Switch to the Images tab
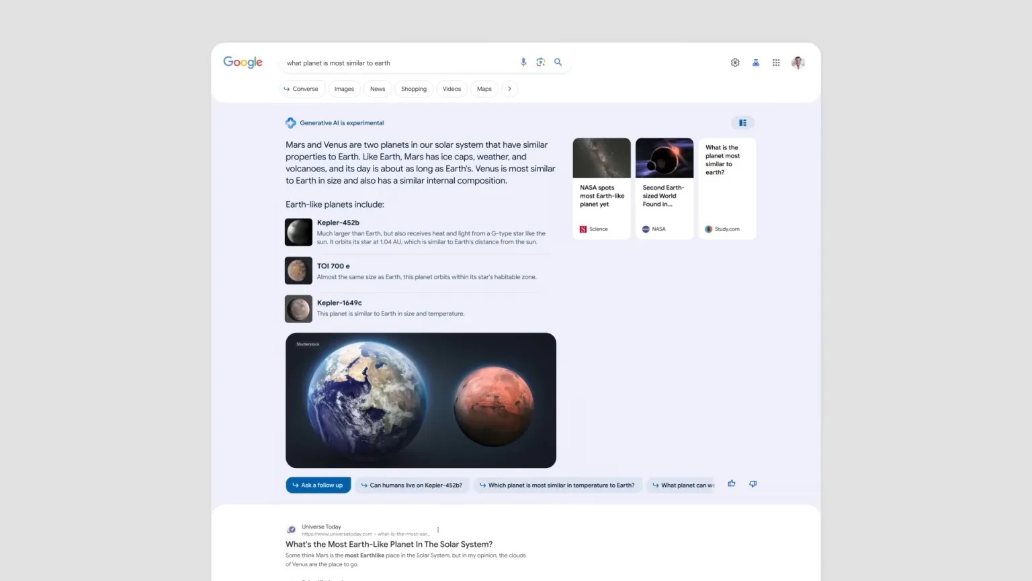The height and width of the screenshot is (581, 1032). coord(344,88)
